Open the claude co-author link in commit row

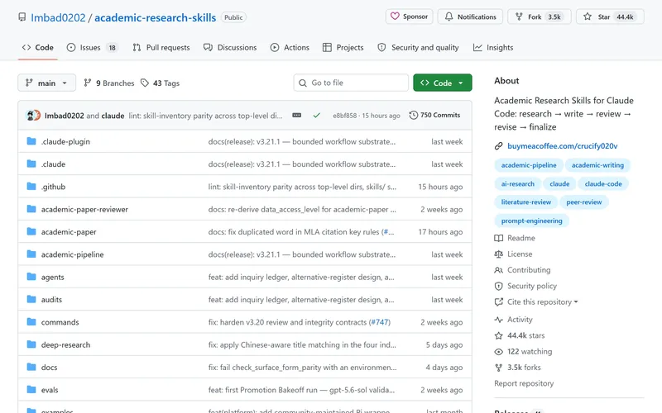(x=113, y=116)
